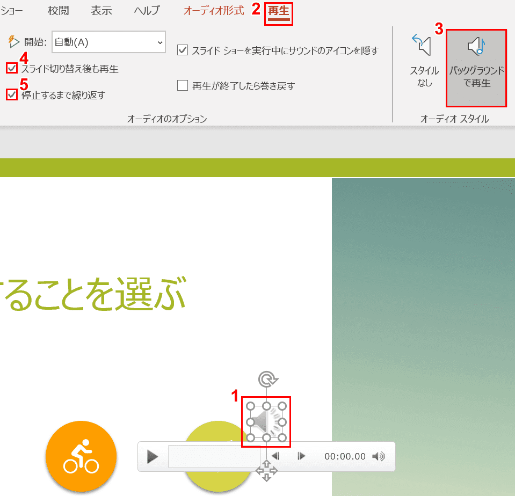515x496 pixels.
Task: Skip forward in the audio player
Action: (301, 456)
